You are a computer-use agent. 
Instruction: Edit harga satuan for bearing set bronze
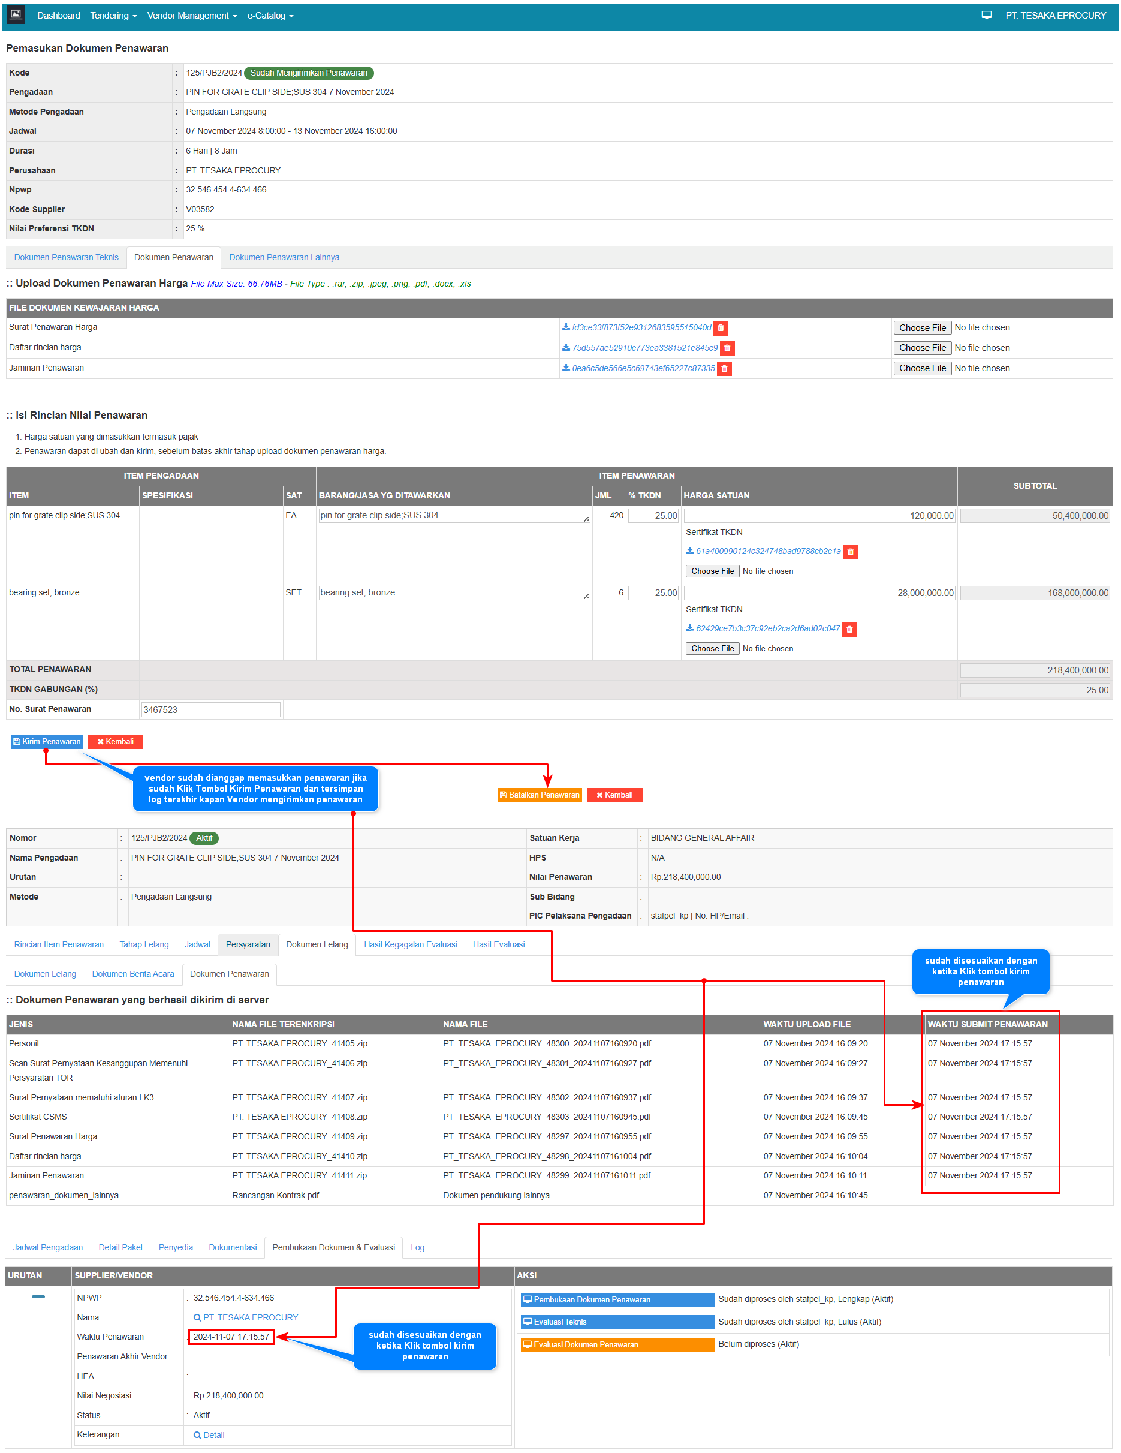pyautogui.click(x=819, y=594)
